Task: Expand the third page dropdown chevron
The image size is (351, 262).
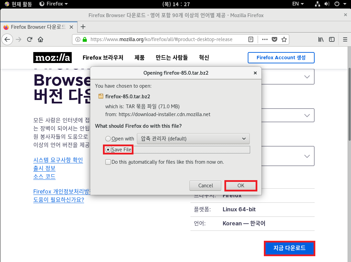Action: (x=307, y=156)
